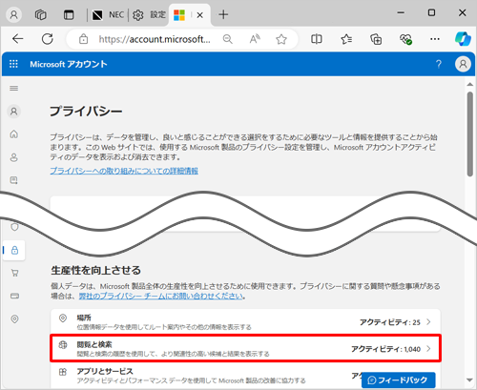This screenshot has height=390, width=477.
Task: Open the help question mark
Action: click(x=439, y=64)
